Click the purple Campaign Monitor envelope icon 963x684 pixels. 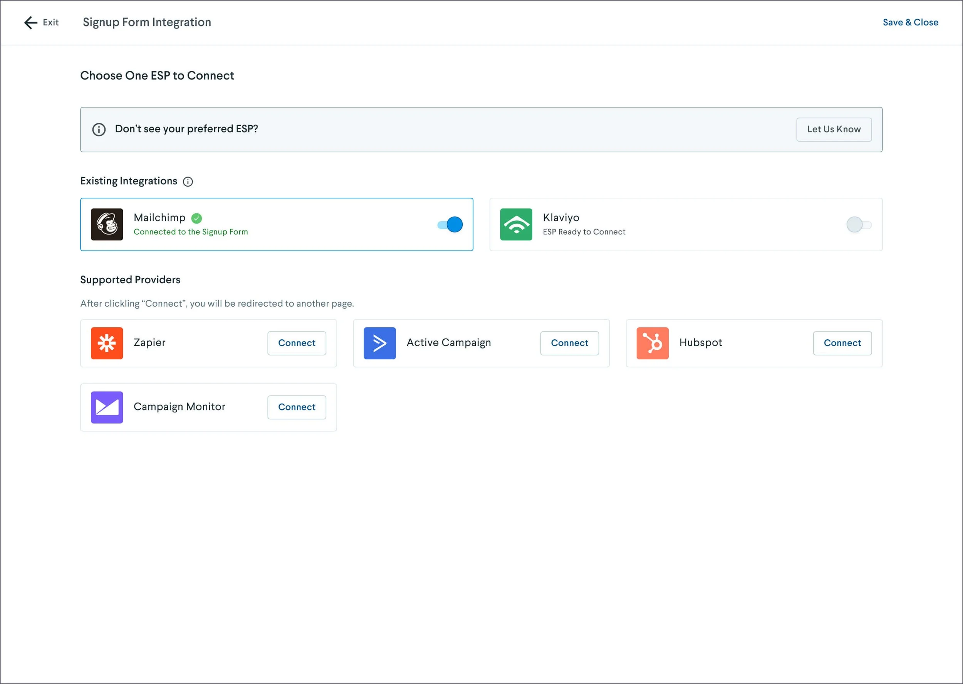click(107, 407)
